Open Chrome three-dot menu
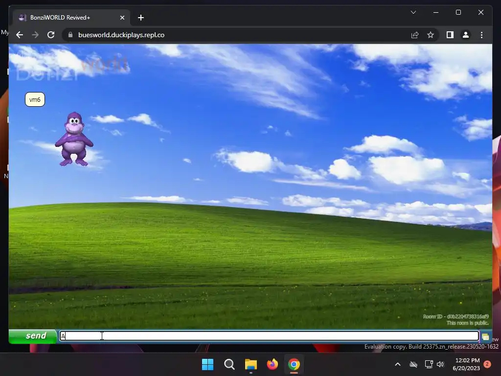Viewport: 501px width, 376px height. pos(481,35)
